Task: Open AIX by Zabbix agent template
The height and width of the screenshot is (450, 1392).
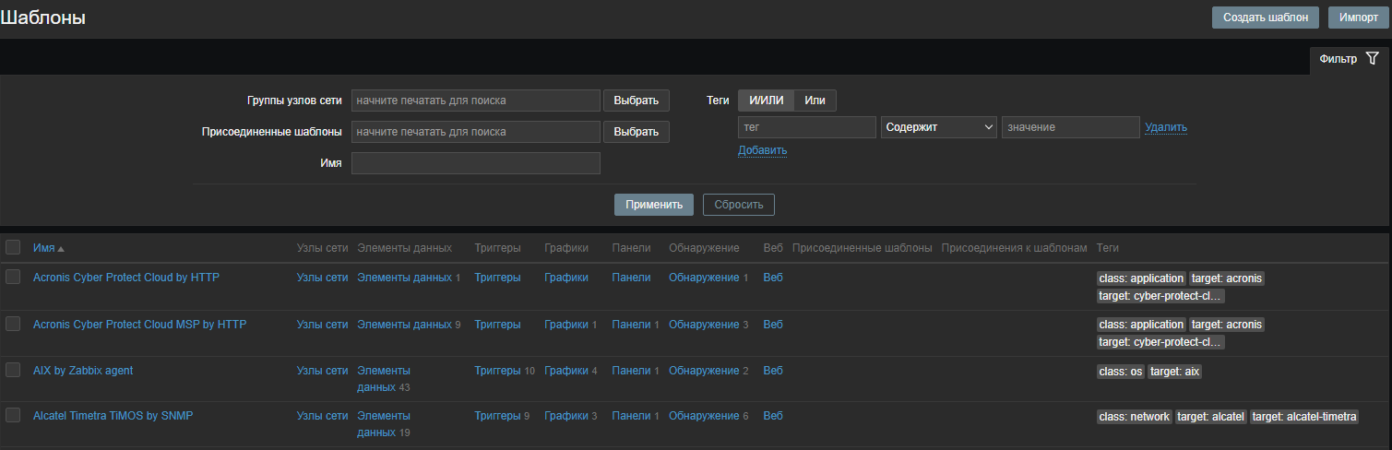Action: pyautogui.click(x=83, y=371)
